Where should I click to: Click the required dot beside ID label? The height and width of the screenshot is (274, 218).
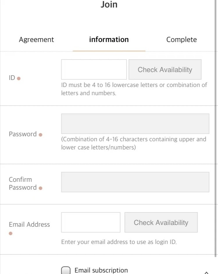tap(19, 78)
